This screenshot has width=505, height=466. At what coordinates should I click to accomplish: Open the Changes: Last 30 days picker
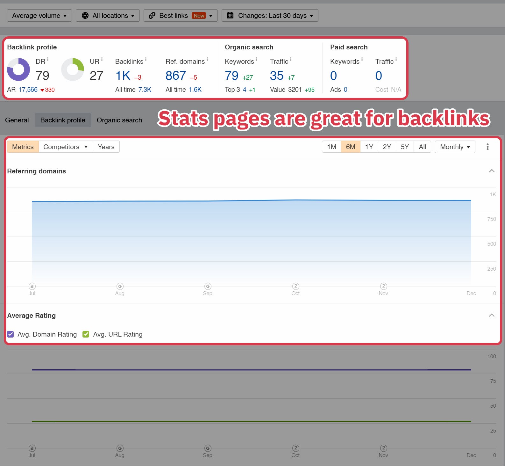[270, 16]
